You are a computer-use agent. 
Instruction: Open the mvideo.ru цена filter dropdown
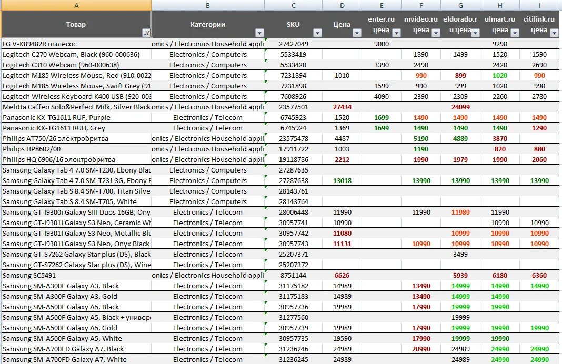[436, 33]
